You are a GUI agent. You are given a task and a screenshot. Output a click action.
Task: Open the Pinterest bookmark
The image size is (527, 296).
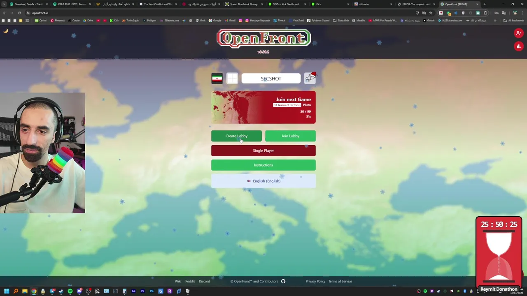pos(58,21)
